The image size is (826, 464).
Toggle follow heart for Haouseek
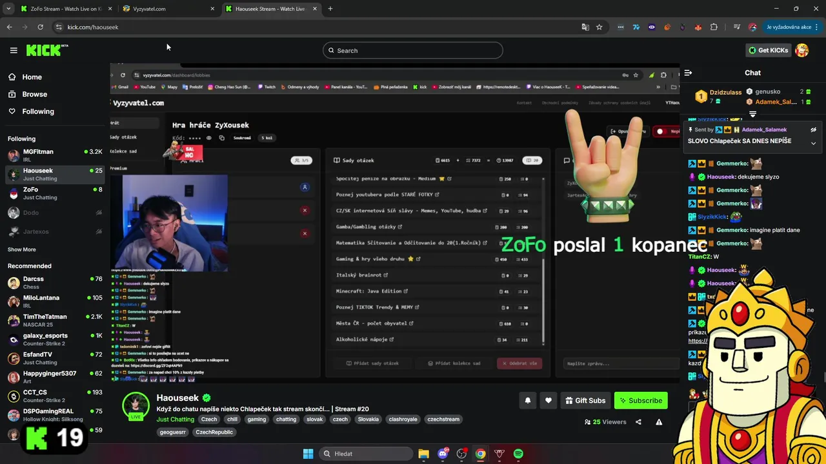click(548, 400)
